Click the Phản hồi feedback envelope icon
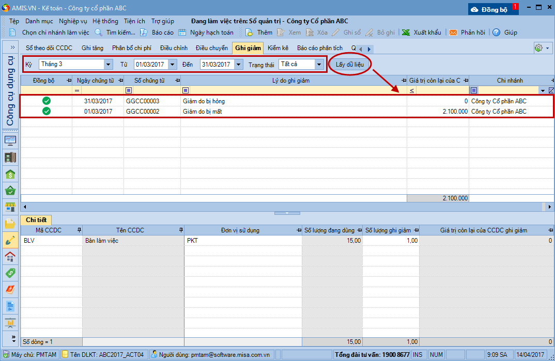555x361 pixels. click(x=453, y=33)
